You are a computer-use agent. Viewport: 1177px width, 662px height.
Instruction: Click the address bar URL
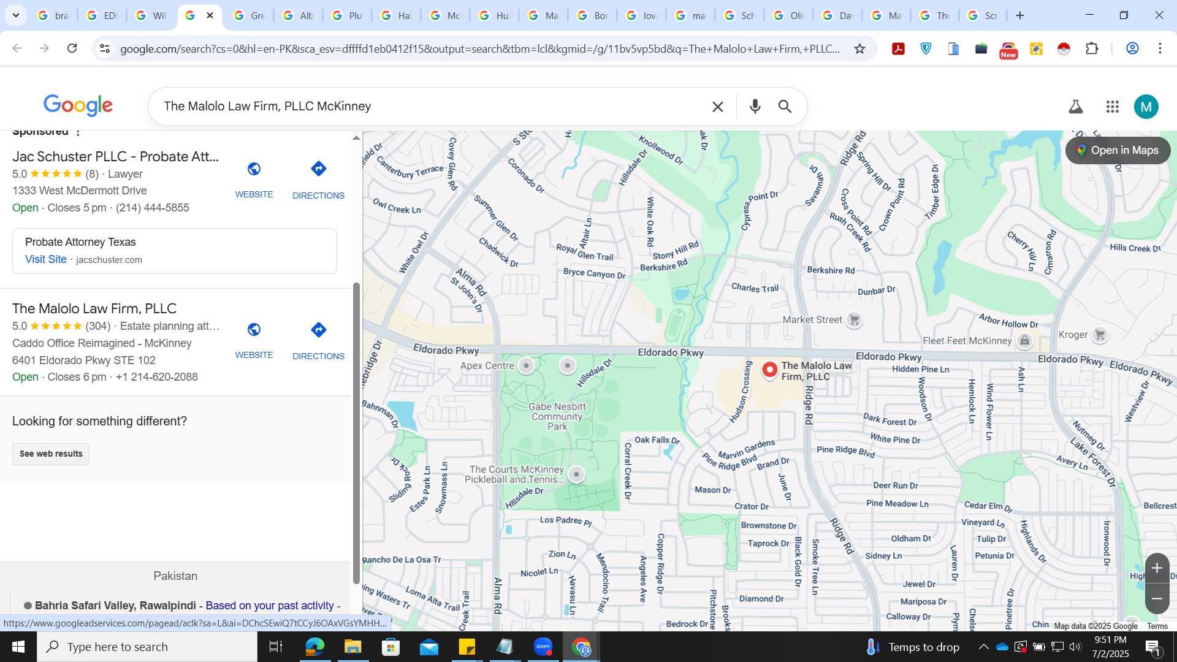tap(480, 48)
